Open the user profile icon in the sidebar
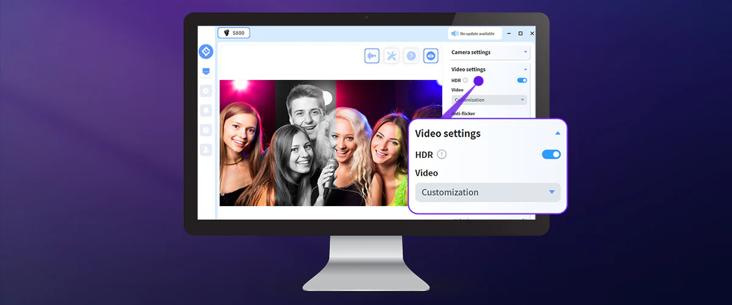Image resolution: width=732 pixels, height=305 pixels. point(206,149)
